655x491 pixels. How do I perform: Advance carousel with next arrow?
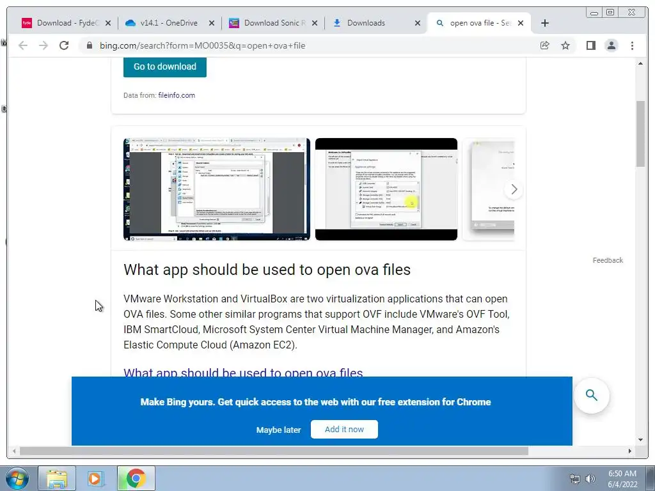514,189
